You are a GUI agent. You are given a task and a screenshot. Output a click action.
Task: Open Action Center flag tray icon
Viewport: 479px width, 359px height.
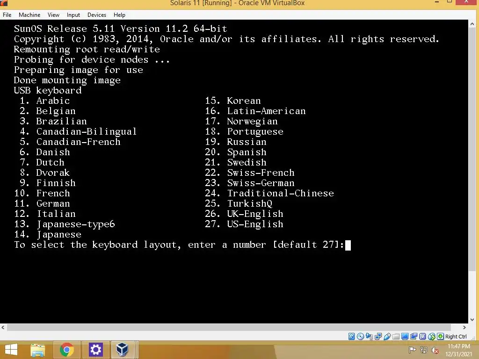412,350
